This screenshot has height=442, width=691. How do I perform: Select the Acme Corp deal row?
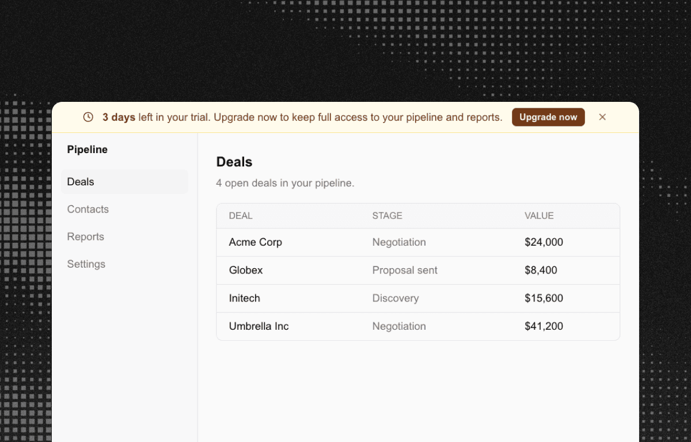pyautogui.click(x=418, y=242)
